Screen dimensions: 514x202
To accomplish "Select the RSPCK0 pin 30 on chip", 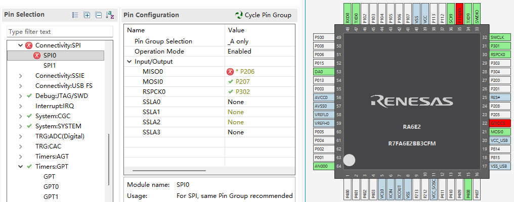I will pyautogui.click(x=500, y=55).
